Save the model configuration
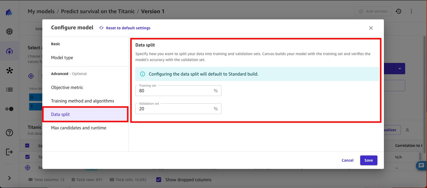427x188 pixels. [x=369, y=160]
